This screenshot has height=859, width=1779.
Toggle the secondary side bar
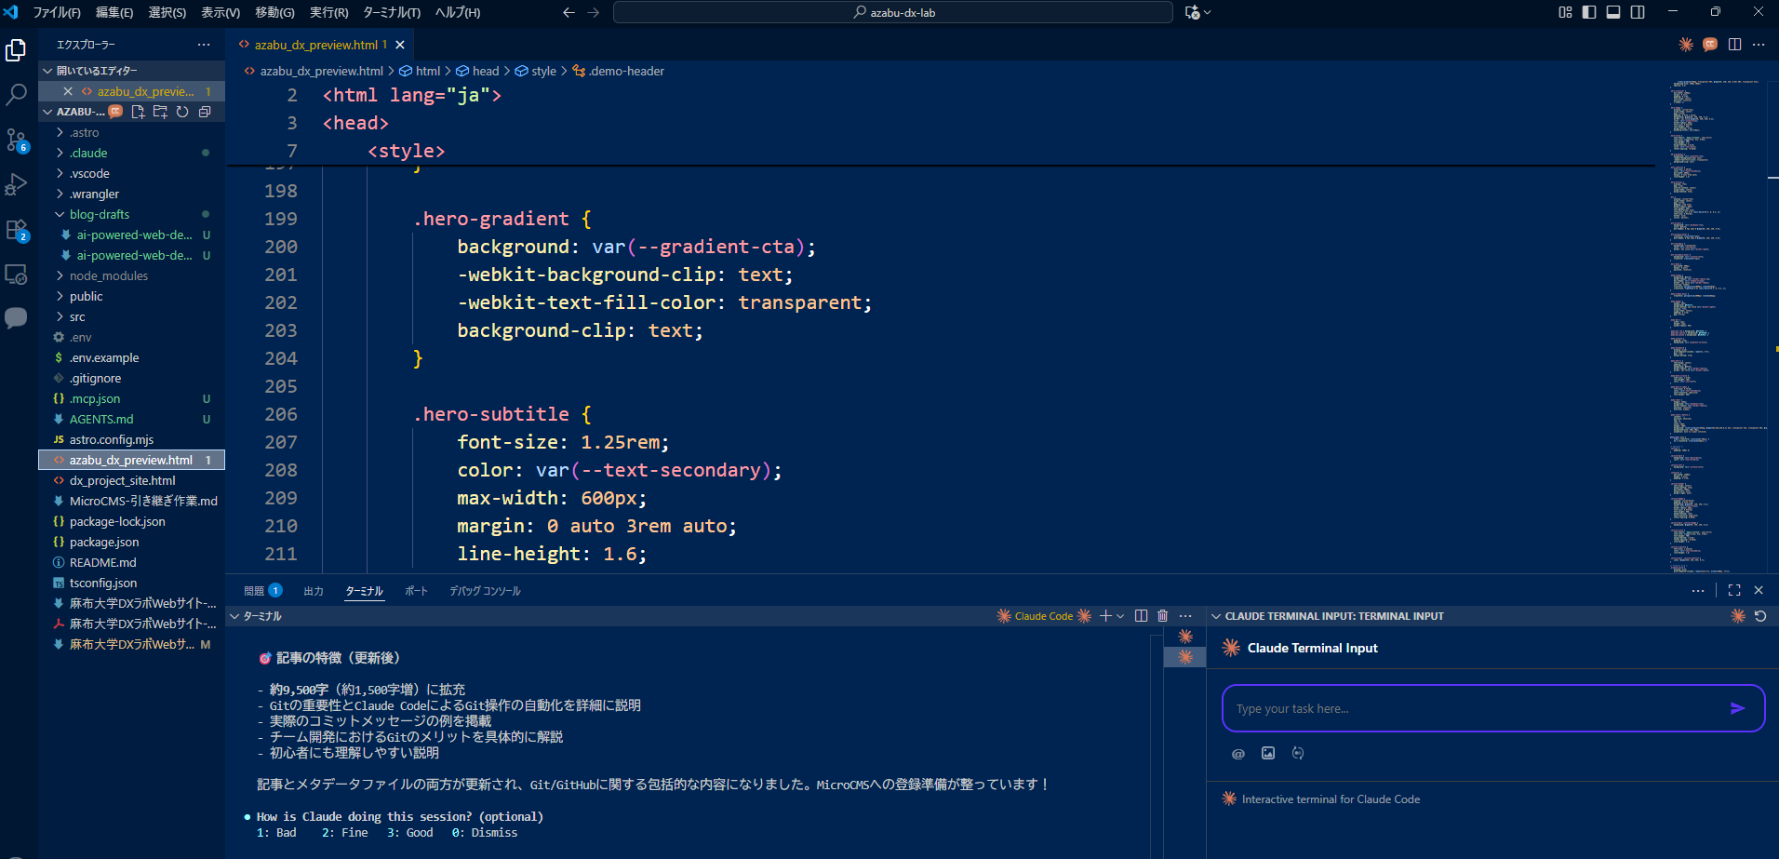tap(1638, 12)
